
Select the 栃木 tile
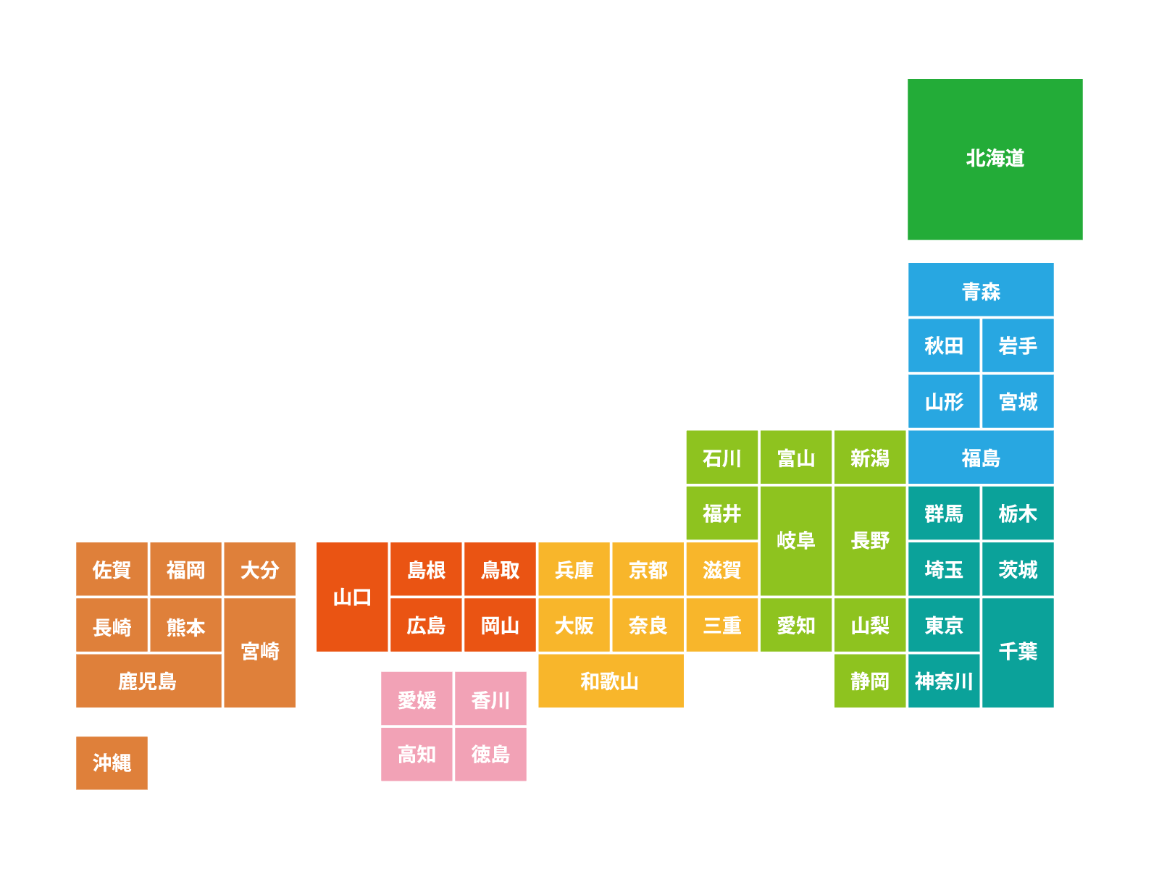point(1018,513)
